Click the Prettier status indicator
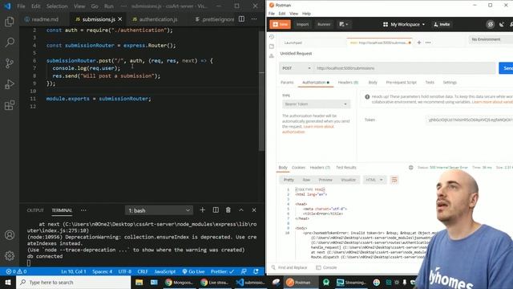Image resolution: width=513 pixels, height=289 pixels. (x=222, y=271)
